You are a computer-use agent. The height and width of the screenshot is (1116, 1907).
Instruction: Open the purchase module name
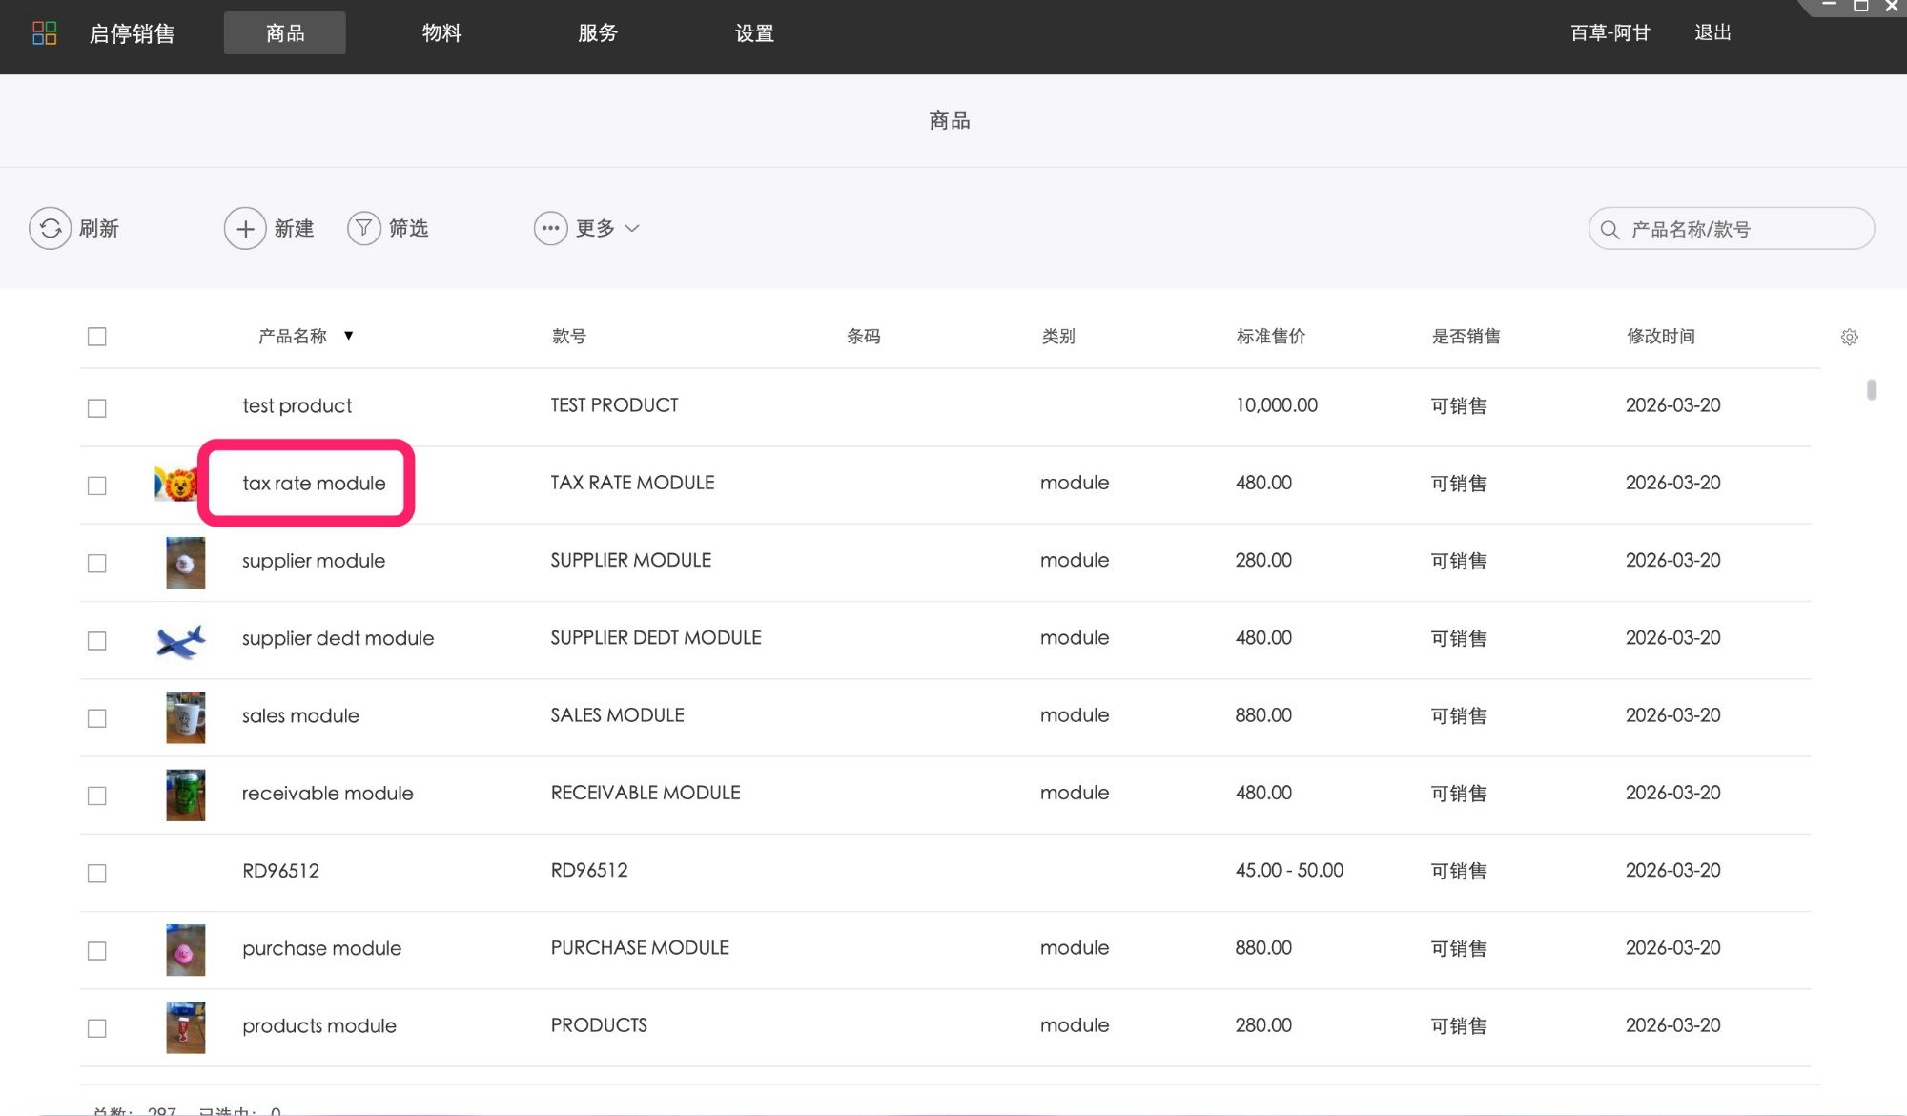click(x=321, y=949)
